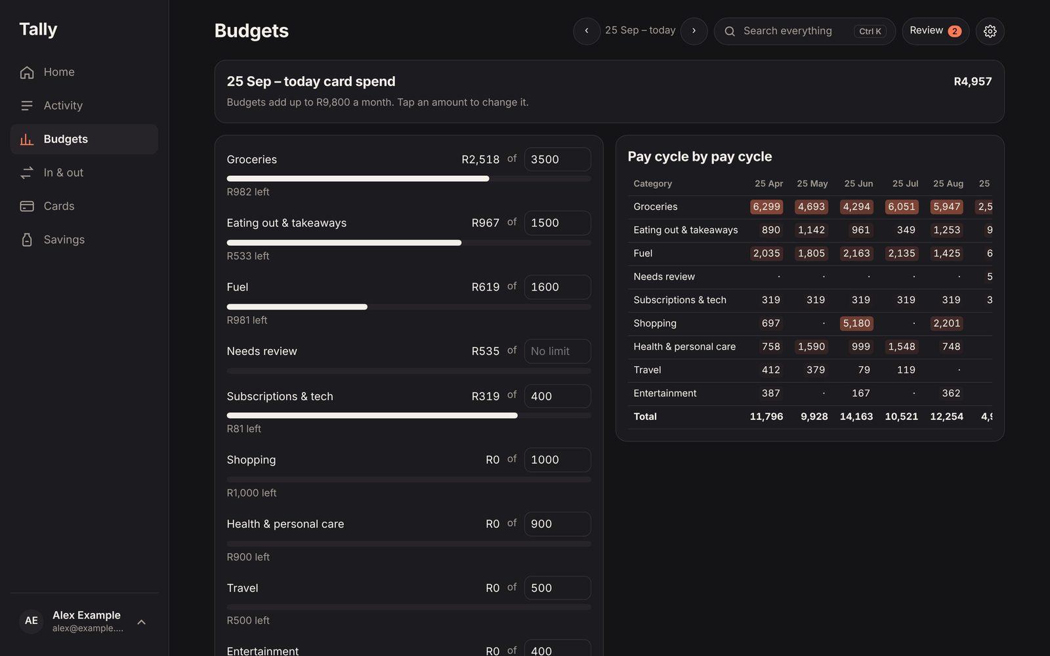Open the Activity page label
The image size is (1050, 656).
63,106
